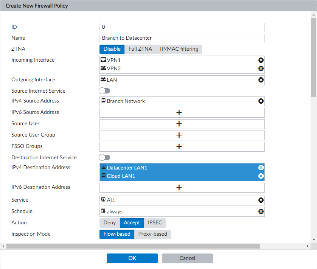The height and width of the screenshot is (269, 317).
Task: Toggle Source Internet Service on
Action: 104,91
